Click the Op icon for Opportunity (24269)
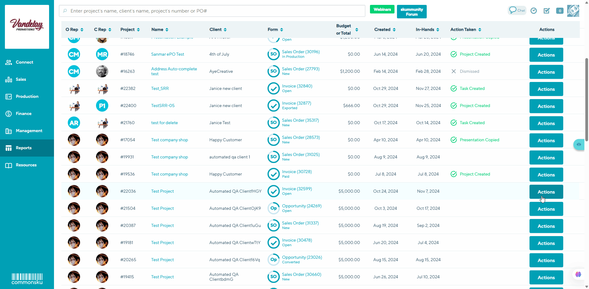 point(273,208)
